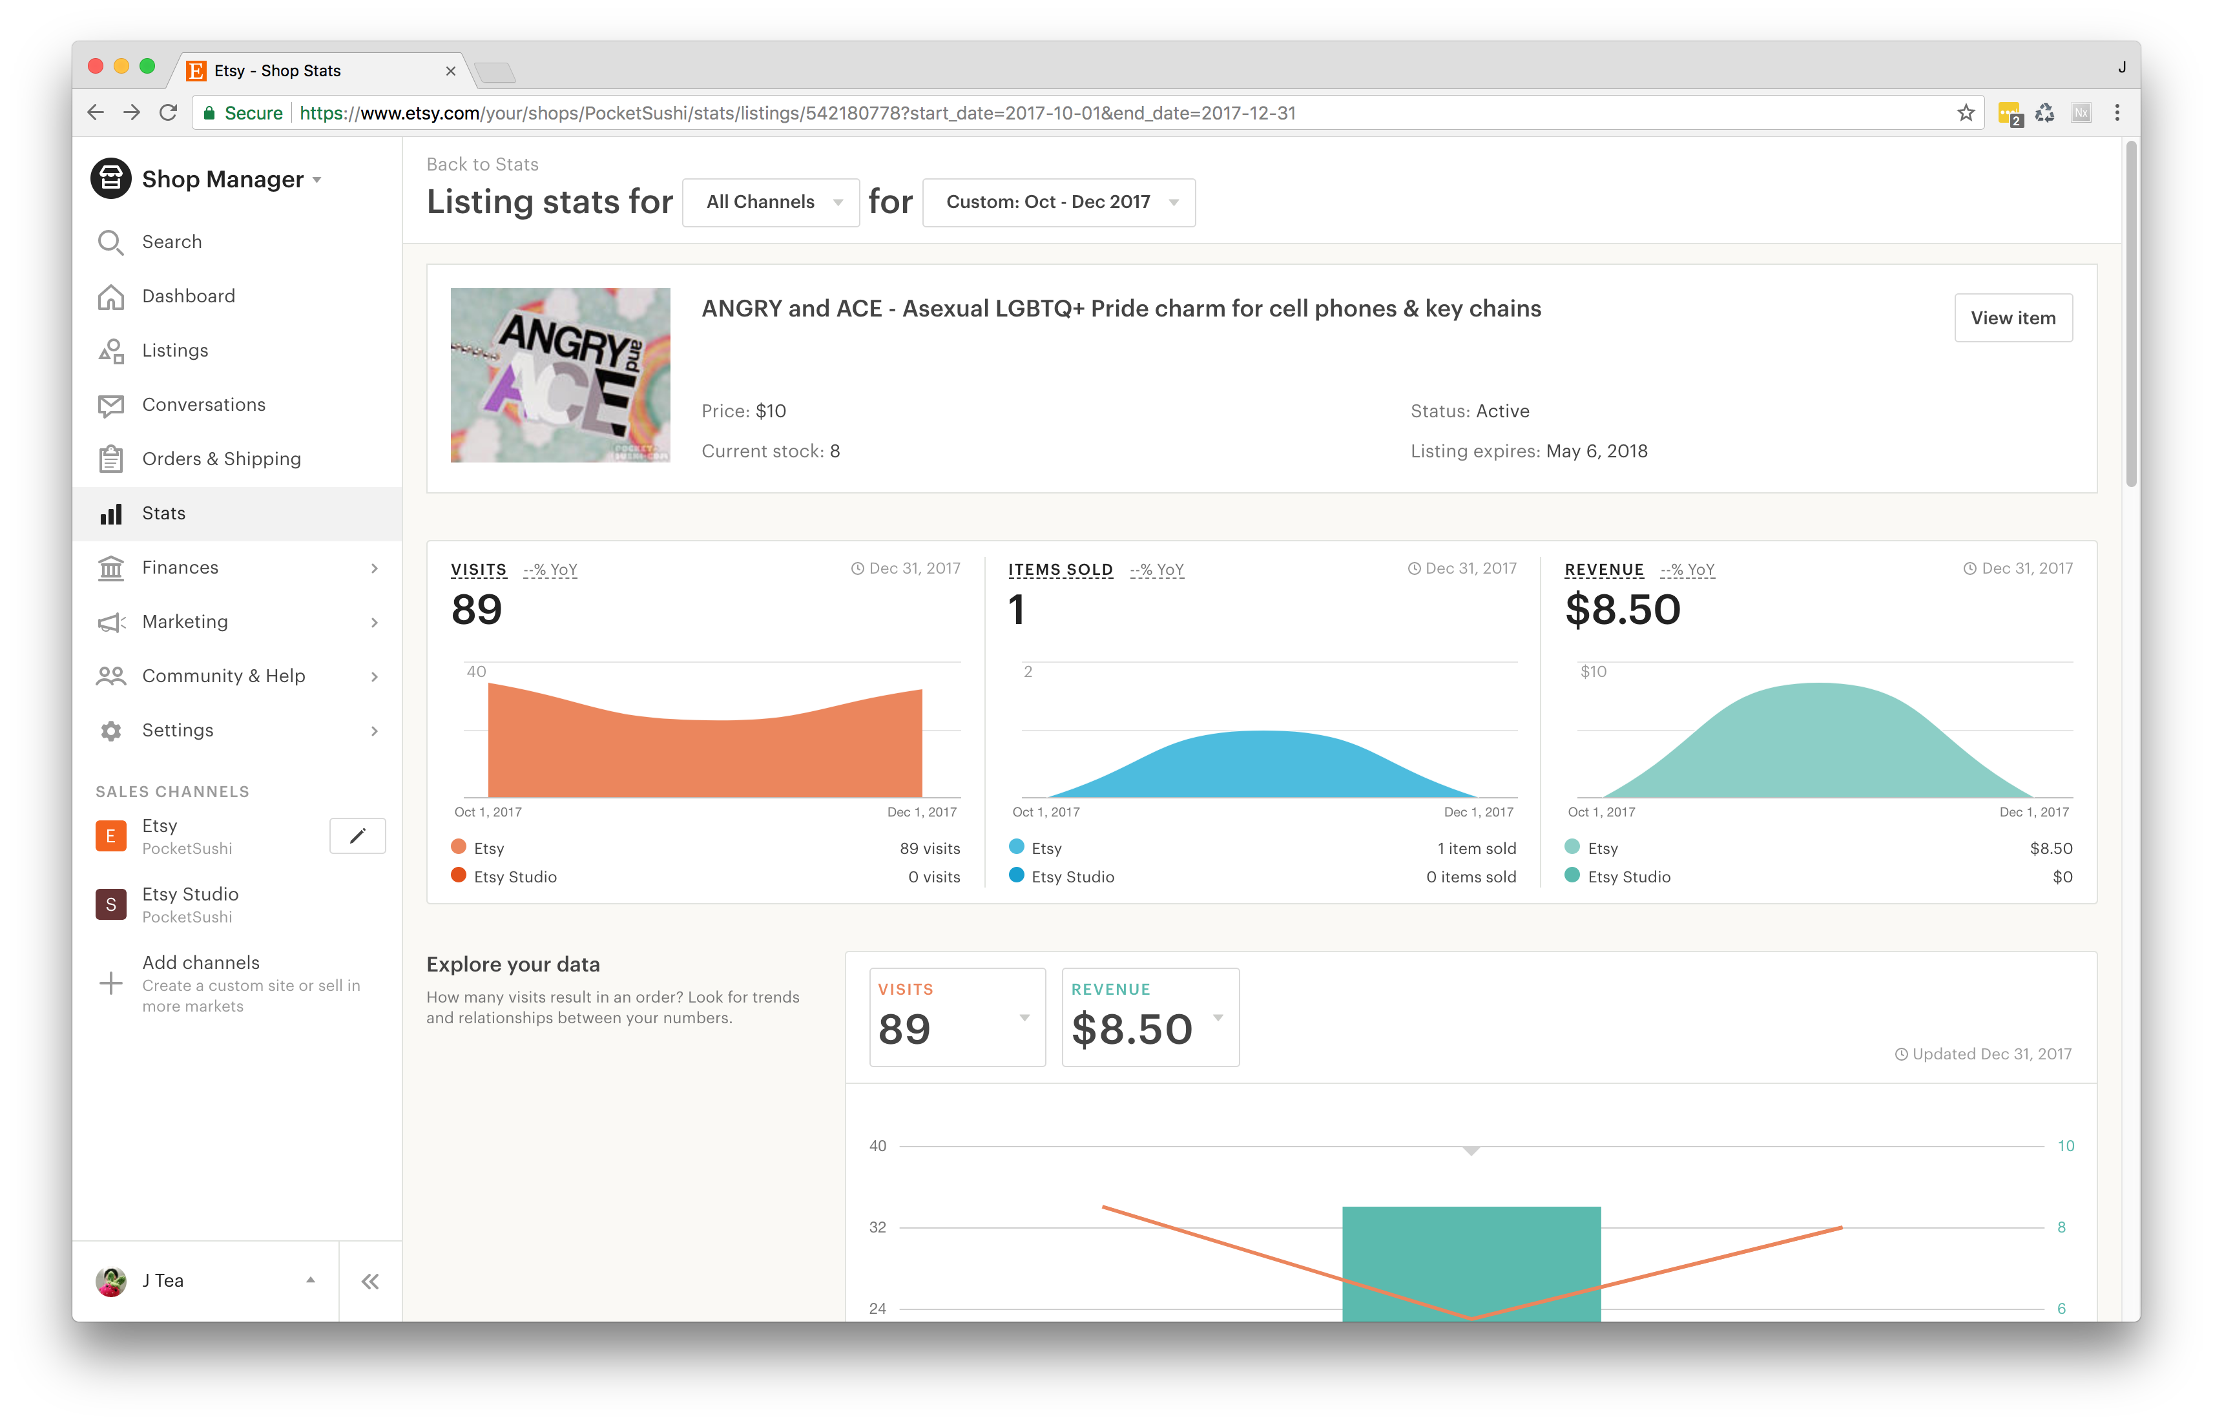Click the Finances bank icon
Image resolution: width=2213 pixels, height=1425 pixels.
[110, 568]
